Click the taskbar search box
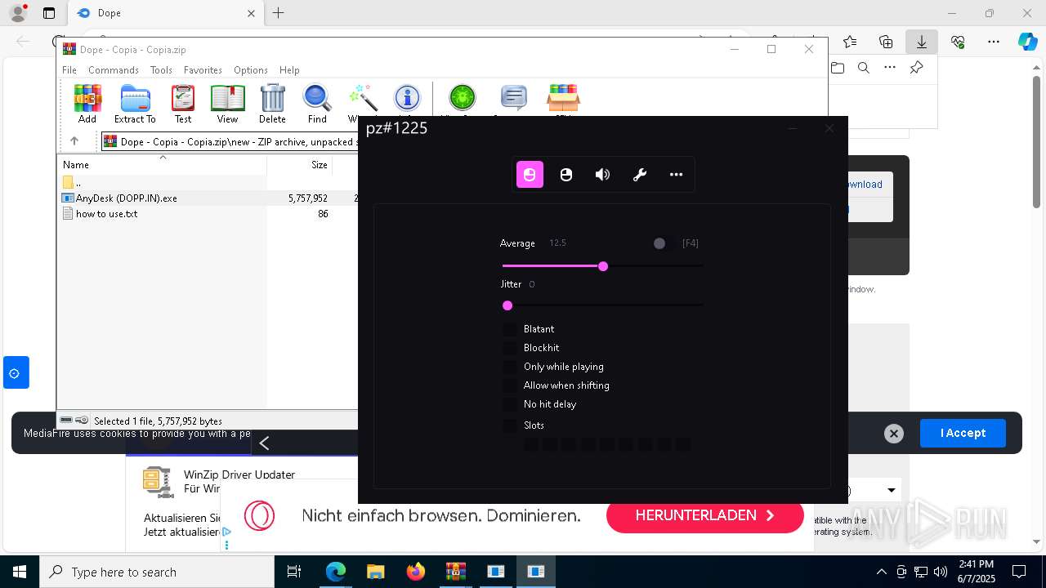 [x=157, y=572]
